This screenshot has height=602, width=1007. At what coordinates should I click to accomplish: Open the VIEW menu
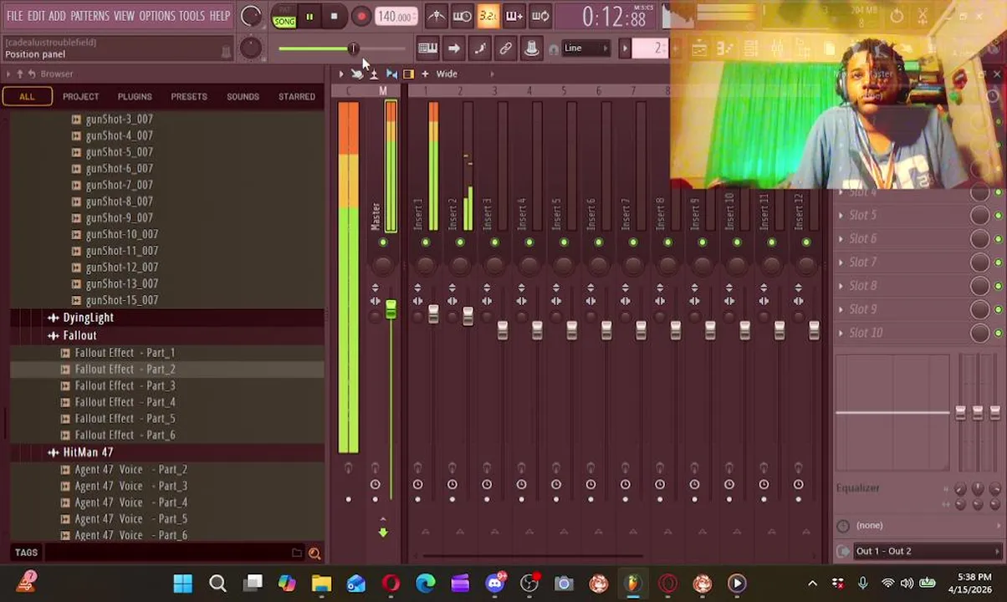point(124,16)
